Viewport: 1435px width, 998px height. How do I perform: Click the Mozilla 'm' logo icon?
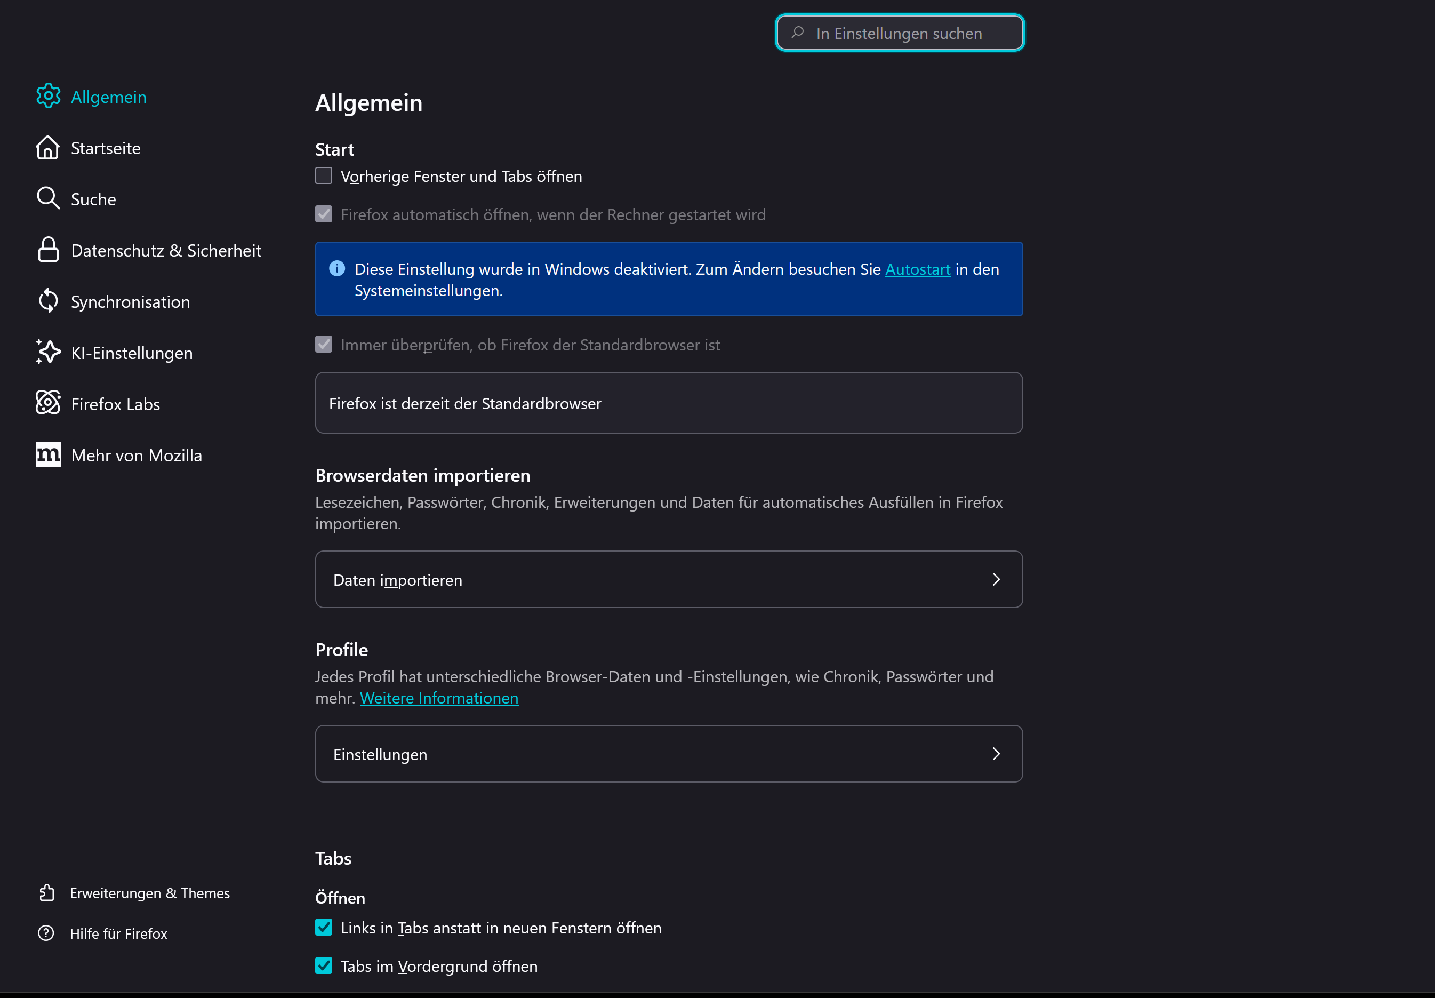[x=48, y=454]
